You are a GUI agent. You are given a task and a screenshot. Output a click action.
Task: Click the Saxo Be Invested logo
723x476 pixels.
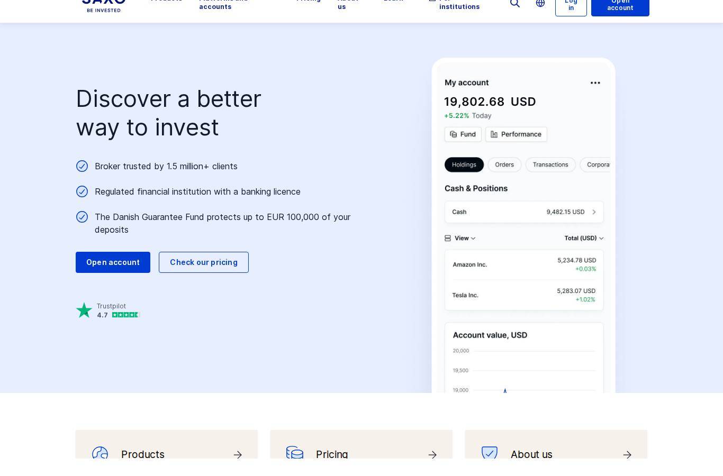coord(104,5)
